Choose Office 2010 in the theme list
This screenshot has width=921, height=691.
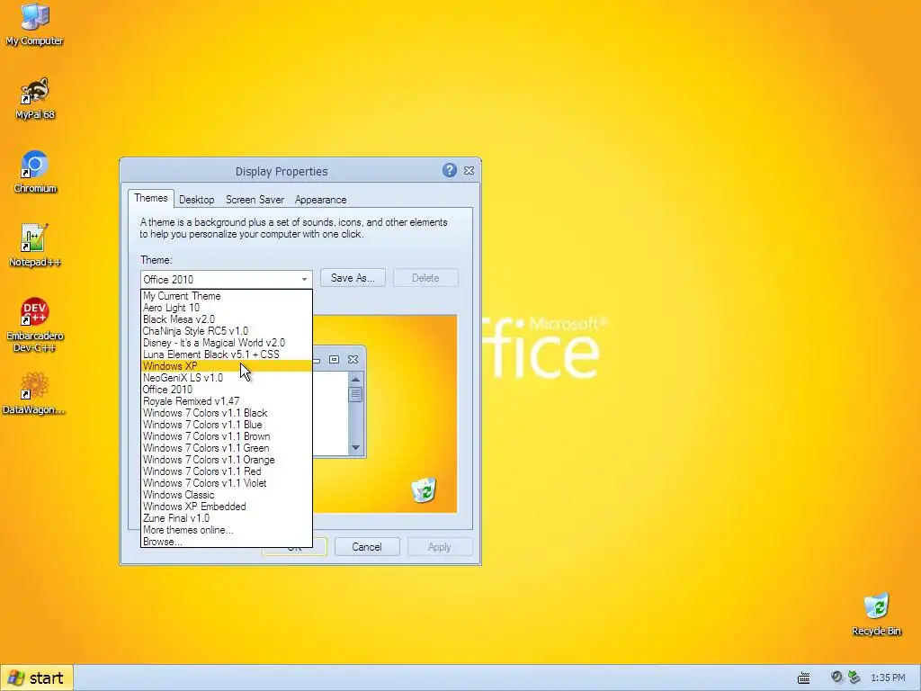(226, 390)
